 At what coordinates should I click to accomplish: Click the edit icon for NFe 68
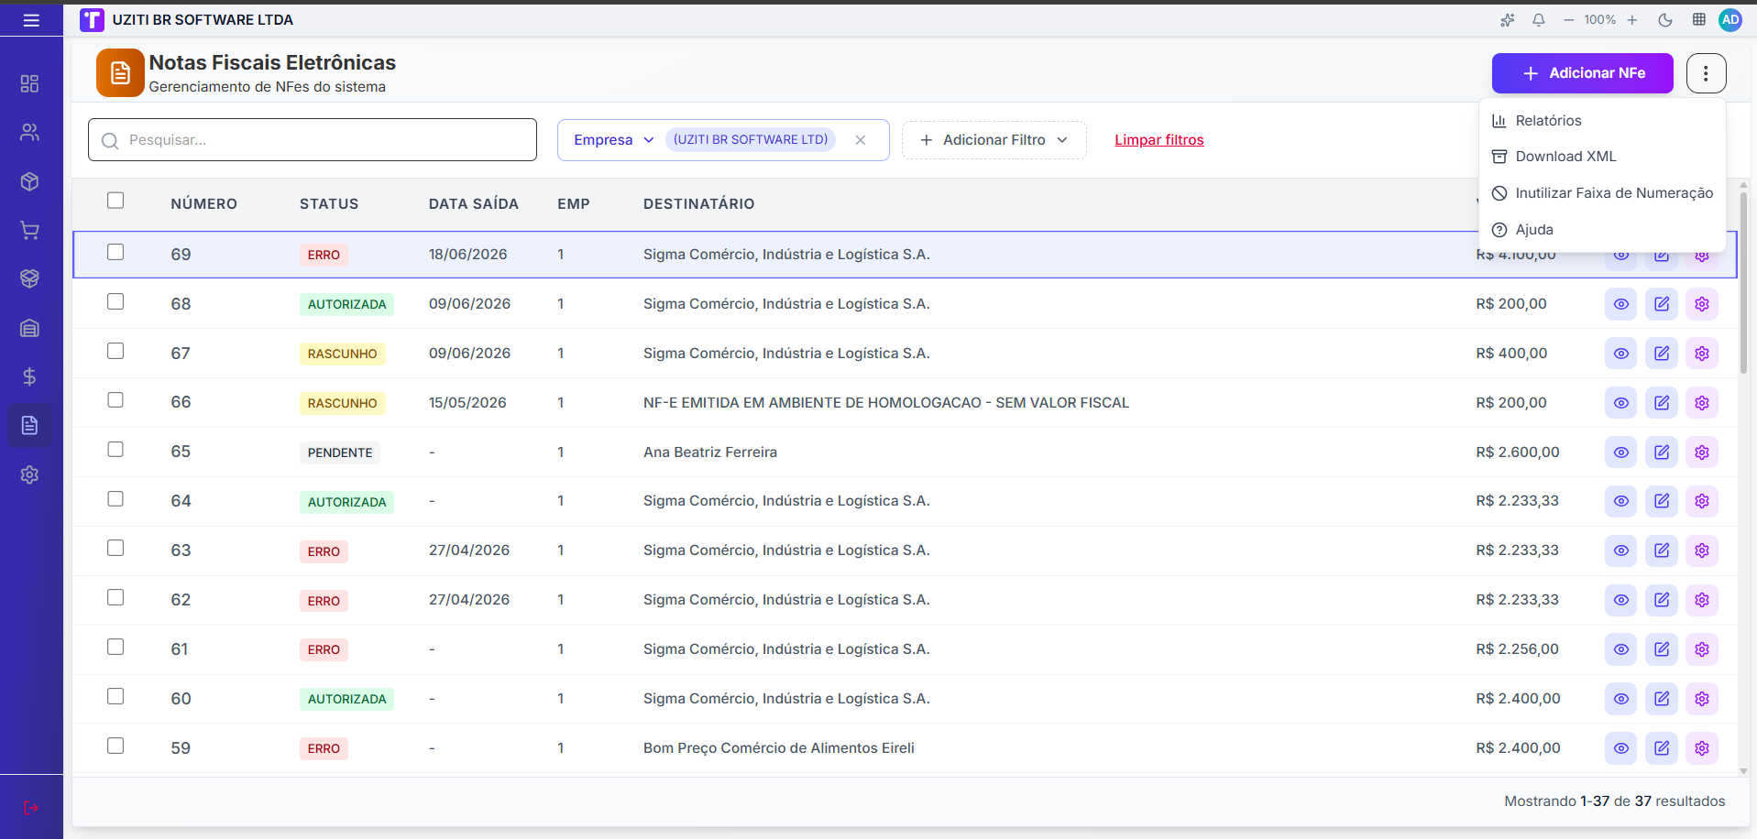1662,304
